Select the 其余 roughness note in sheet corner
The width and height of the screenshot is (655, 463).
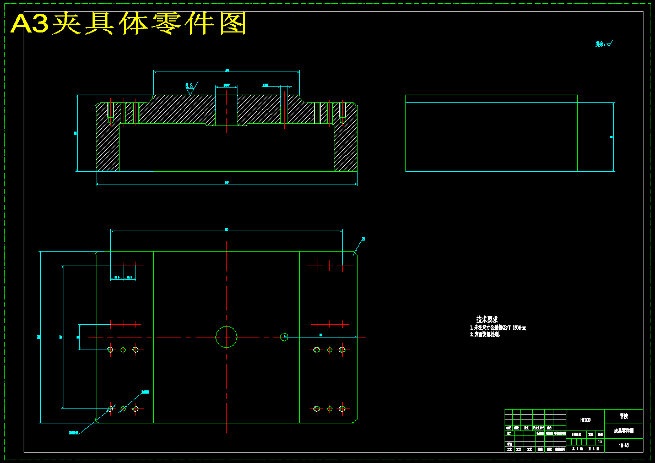click(x=604, y=43)
